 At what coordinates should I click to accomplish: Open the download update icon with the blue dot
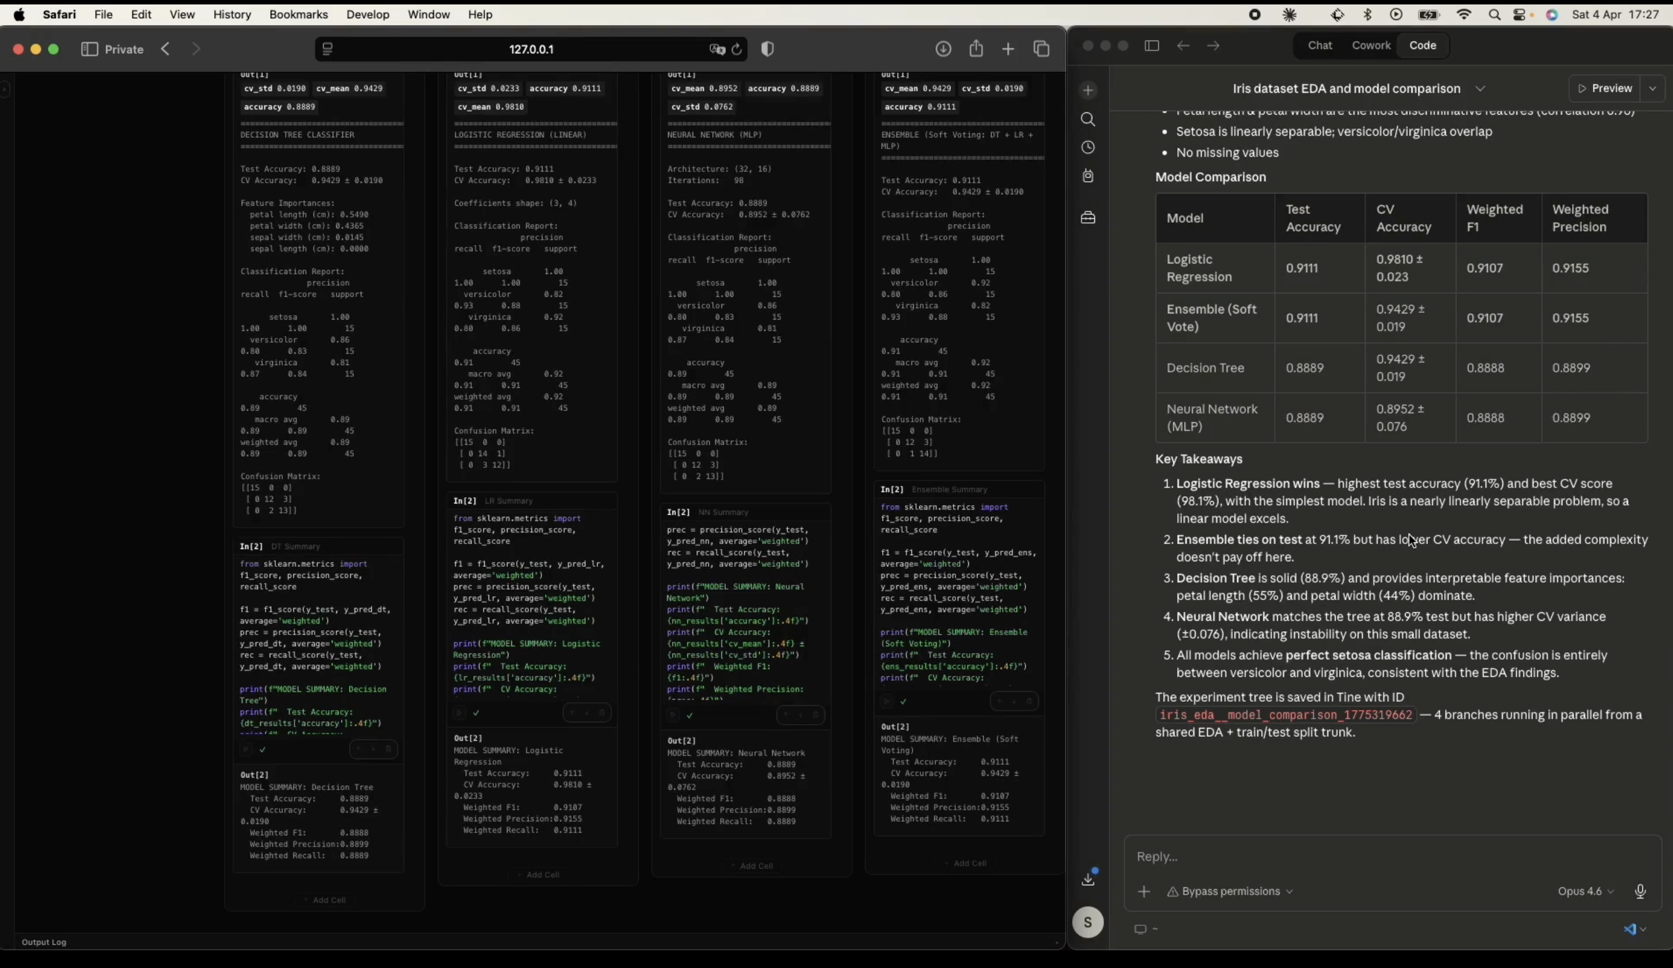(1088, 879)
